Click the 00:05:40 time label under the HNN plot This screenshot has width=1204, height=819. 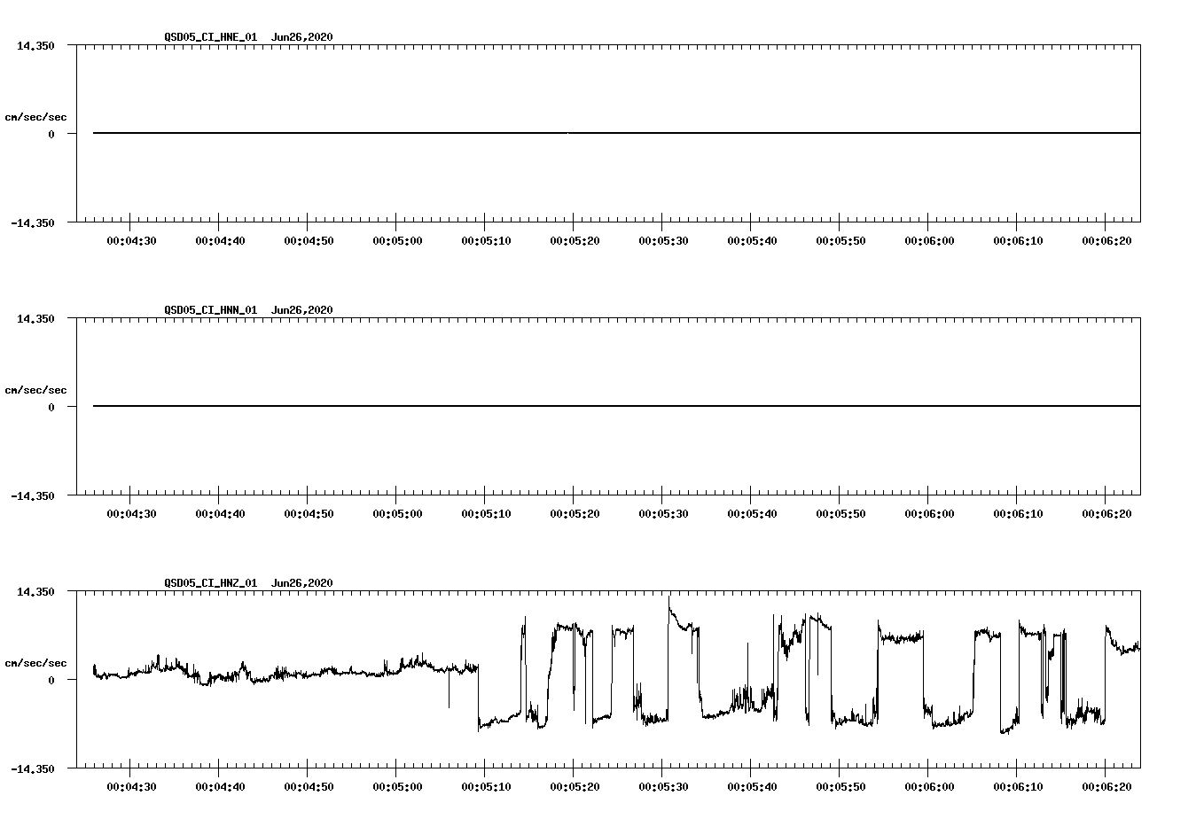point(752,514)
